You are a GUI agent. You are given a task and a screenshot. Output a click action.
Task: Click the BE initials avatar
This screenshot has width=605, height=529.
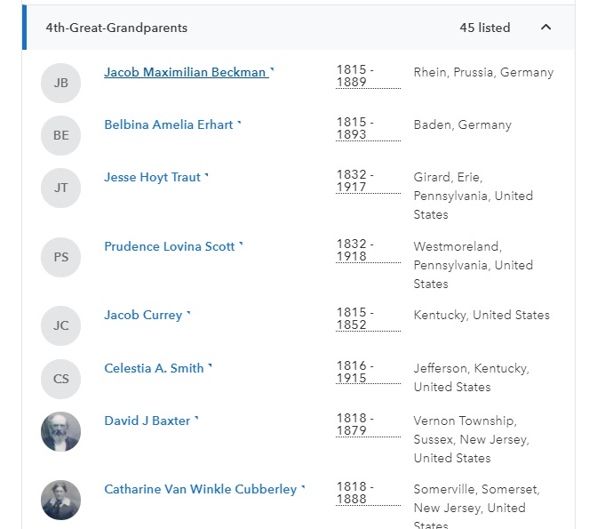pyautogui.click(x=61, y=135)
